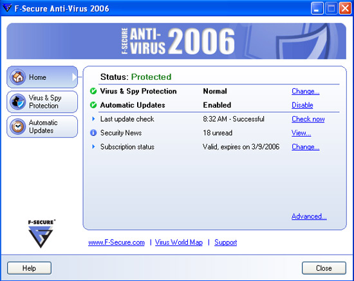Click the Anti-Virus 2006 banner
Viewport: 354px width, 281px height.
click(x=176, y=41)
